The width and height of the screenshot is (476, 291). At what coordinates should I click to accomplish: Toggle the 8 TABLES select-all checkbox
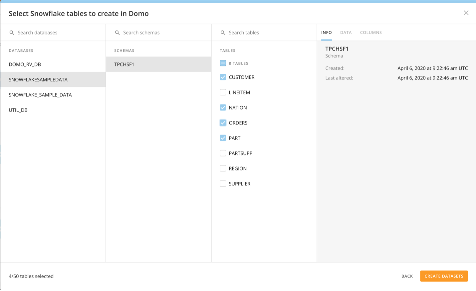pyautogui.click(x=223, y=63)
